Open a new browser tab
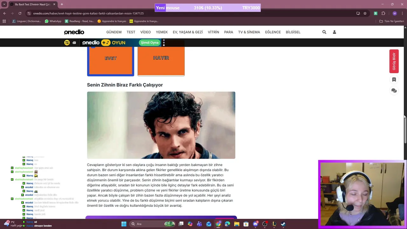407x229 pixels. 62,4
